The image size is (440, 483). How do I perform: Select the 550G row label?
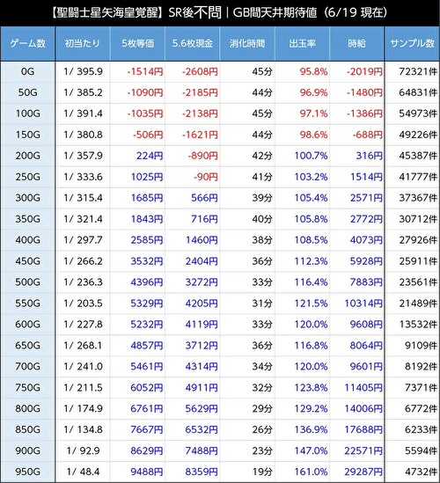coord(28,304)
